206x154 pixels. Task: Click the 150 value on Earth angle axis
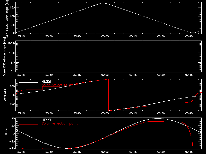coord(12,7)
